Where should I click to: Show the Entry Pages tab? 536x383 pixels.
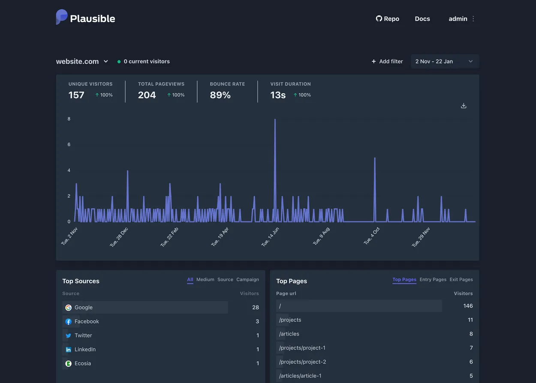click(x=433, y=280)
